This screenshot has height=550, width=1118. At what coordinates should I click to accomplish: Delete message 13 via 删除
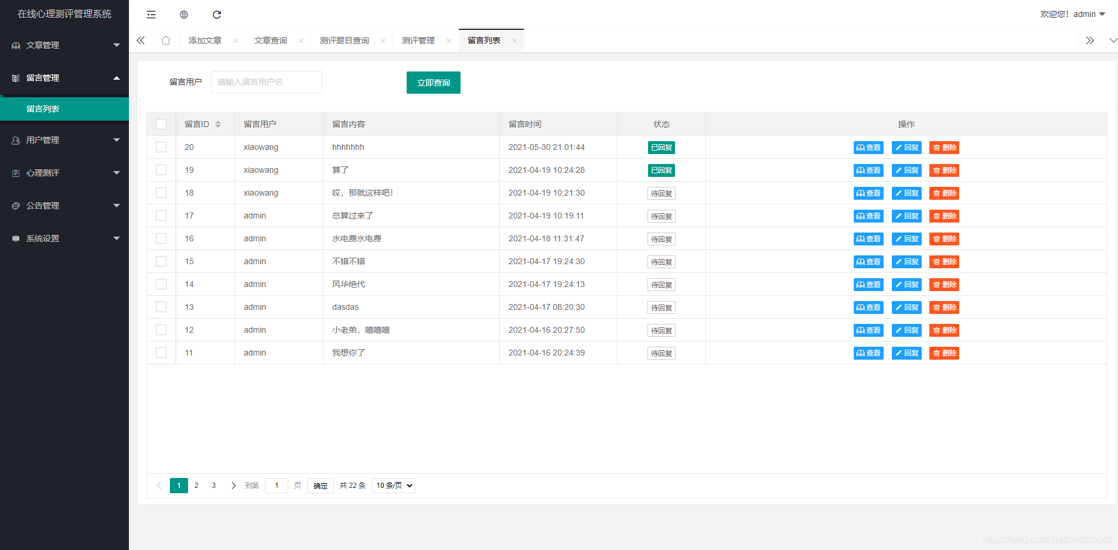944,308
